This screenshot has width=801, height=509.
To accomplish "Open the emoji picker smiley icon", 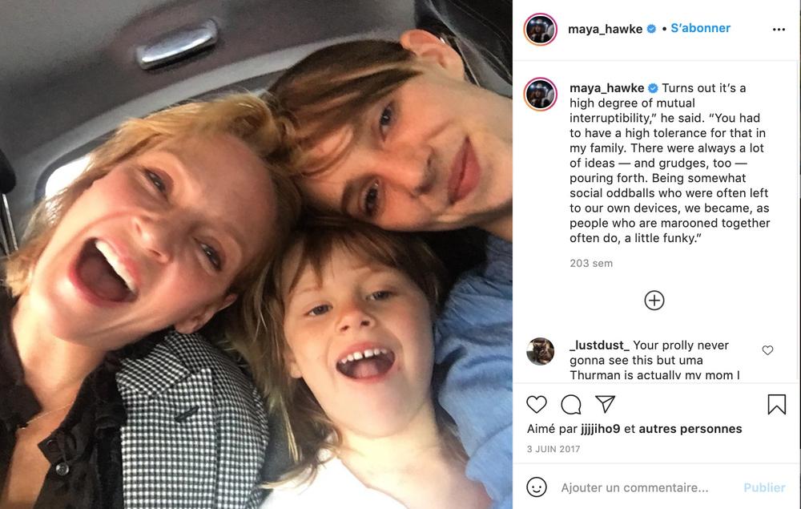I will (537, 487).
